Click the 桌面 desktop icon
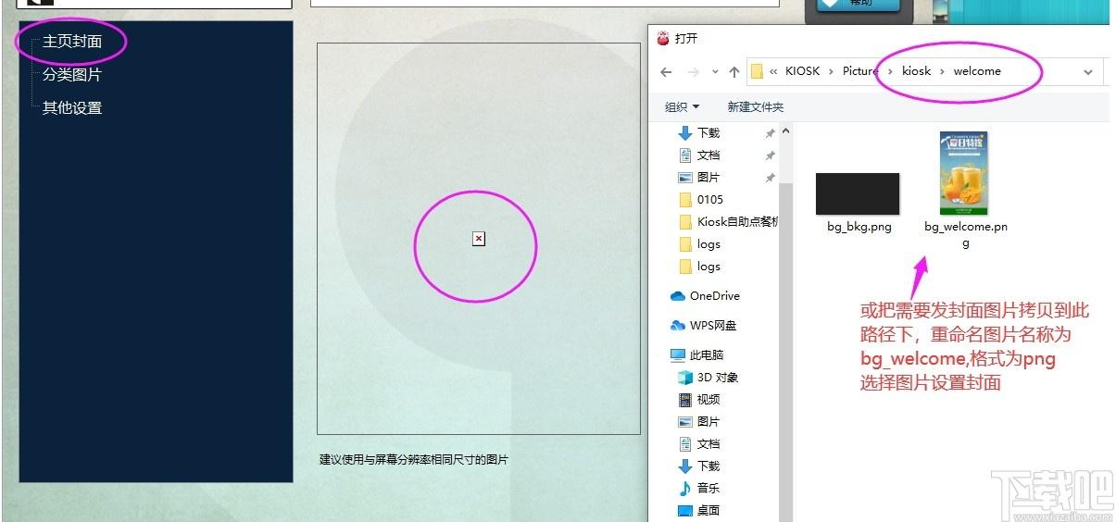The image size is (1116, 522). [x=685, y=511]
